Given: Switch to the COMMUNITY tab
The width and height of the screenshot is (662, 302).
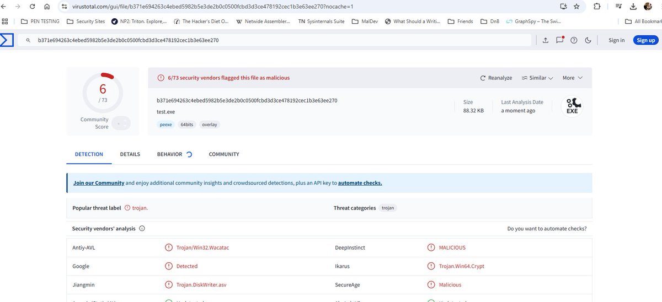Looking at the screenshot, I should (x=224, y=154).
